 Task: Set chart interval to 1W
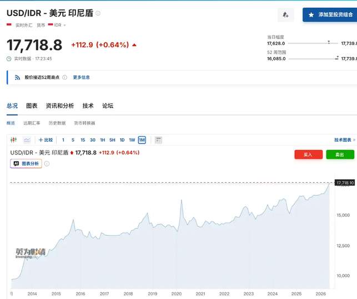point(132,140)
